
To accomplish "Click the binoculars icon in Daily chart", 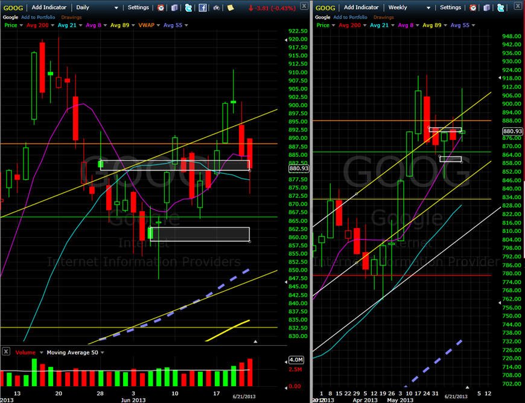I will [x=216, y=7].
